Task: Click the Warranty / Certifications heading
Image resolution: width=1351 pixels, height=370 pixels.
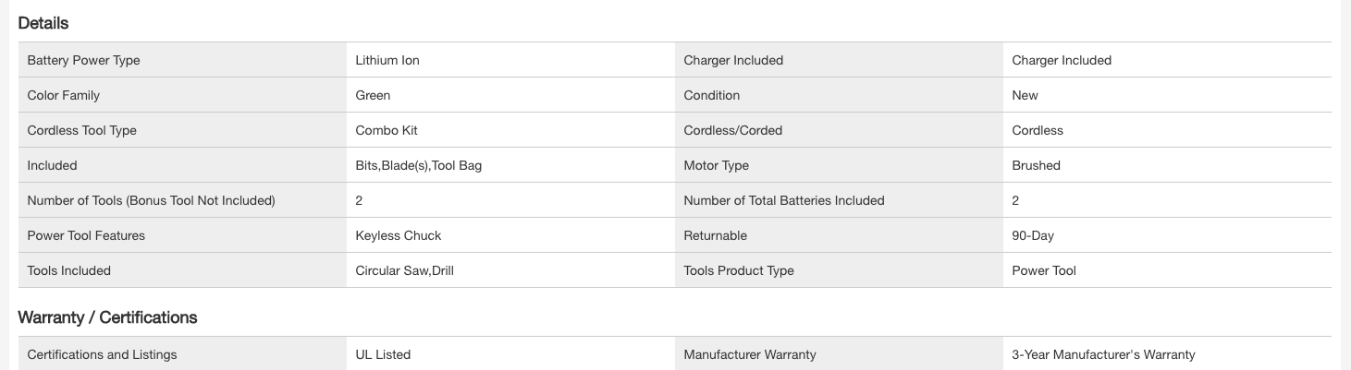Action: point(107,317)
